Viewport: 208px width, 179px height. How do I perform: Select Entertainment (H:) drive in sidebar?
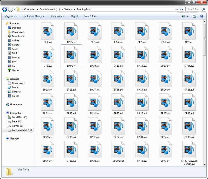point(18,130)
